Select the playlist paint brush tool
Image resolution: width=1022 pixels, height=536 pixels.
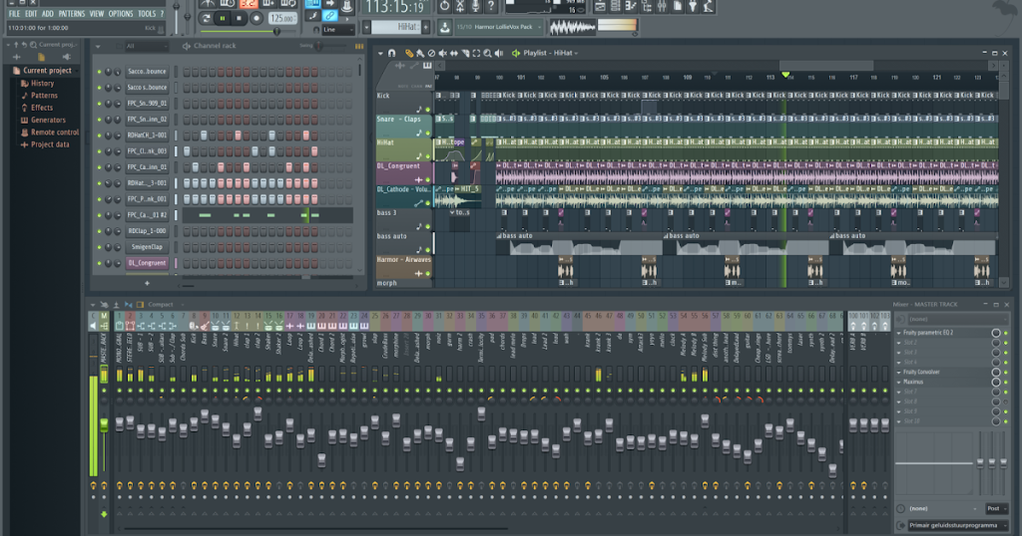coord(420,54)
